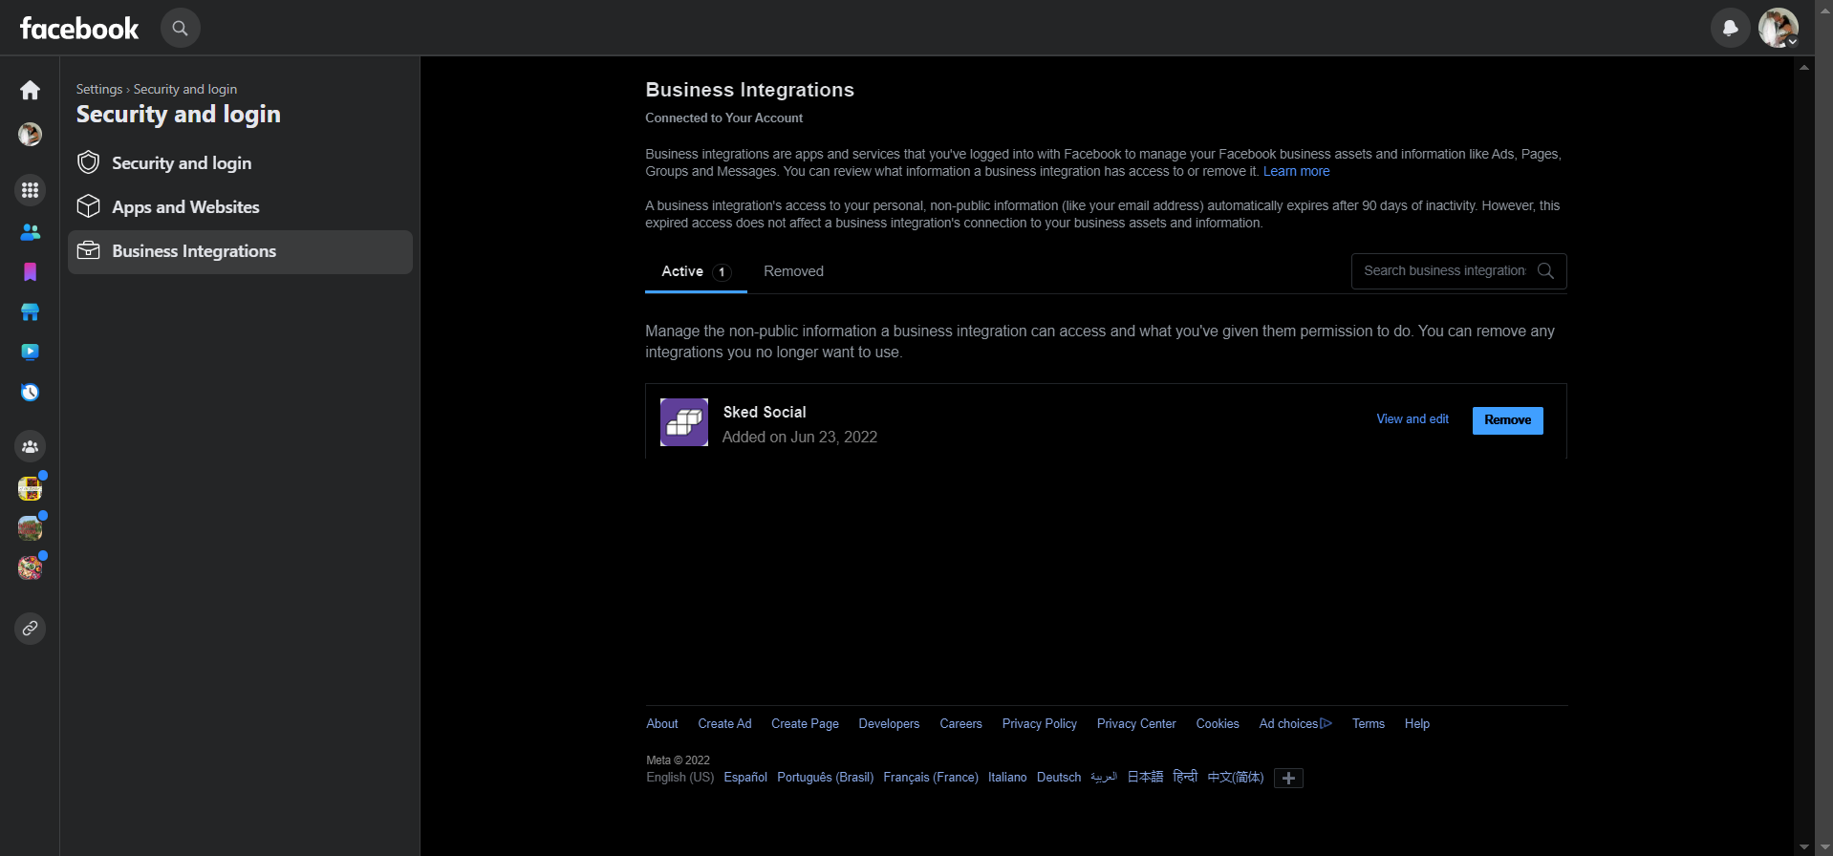Screen dimensions: 1833x856
Task: Select Security and login in the settings menu
Action: 240,163
